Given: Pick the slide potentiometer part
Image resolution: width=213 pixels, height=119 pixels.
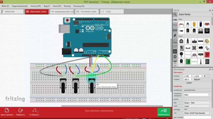Looking at the screenshot, I should click(x=194, y=41).
